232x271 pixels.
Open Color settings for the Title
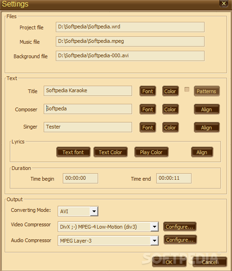coord(170,91)
